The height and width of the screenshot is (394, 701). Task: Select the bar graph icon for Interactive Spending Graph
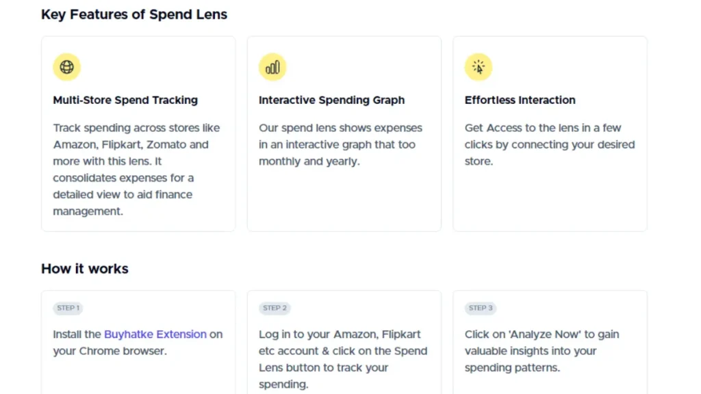[272, 66]
